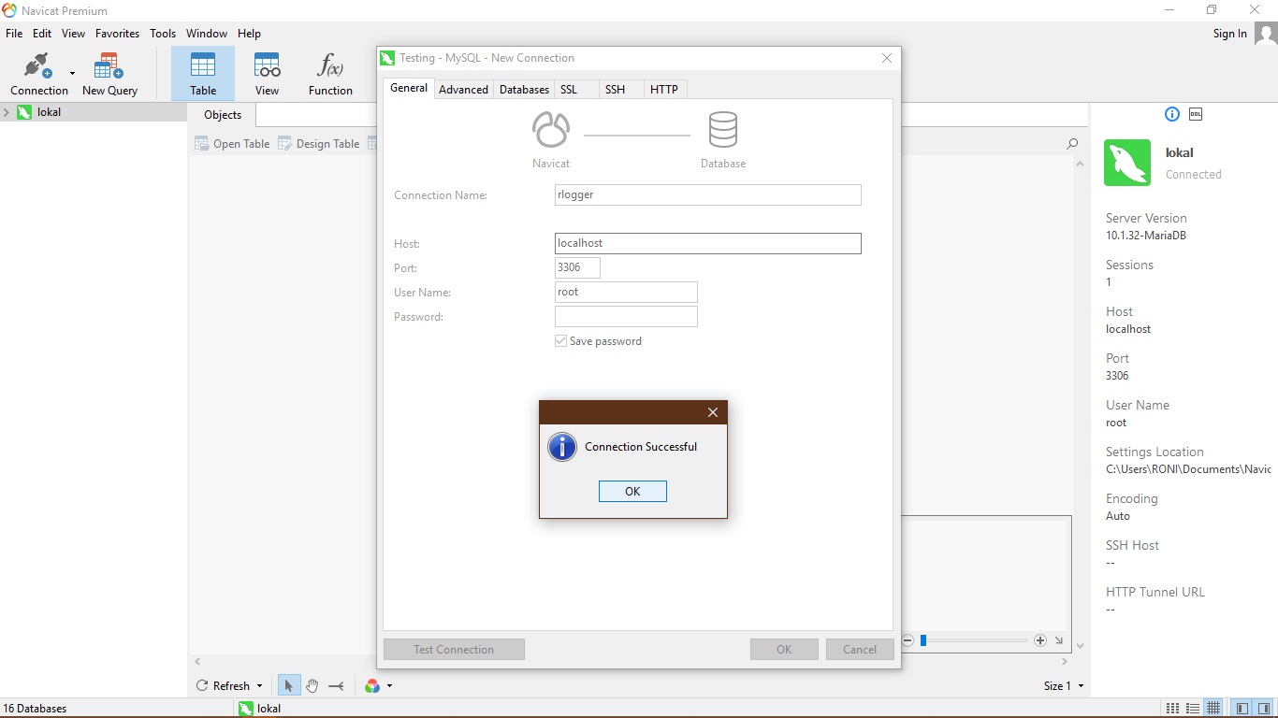Viewport: 1278px width, 718px height.
Task: Open the Favorites menu
Action: (117, 34)
